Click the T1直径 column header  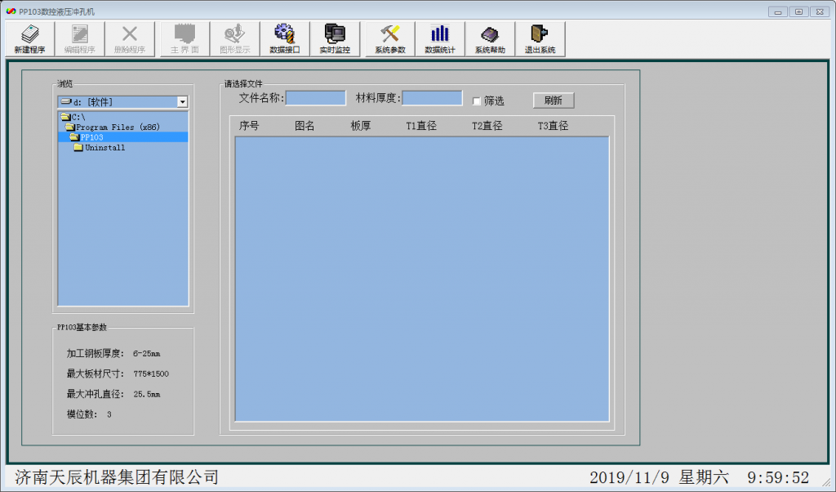pyautogui.click(x=421, y=126)
